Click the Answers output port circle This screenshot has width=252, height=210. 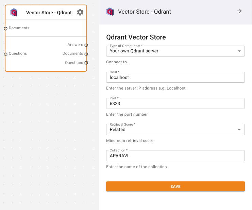[x=86, y=45]
